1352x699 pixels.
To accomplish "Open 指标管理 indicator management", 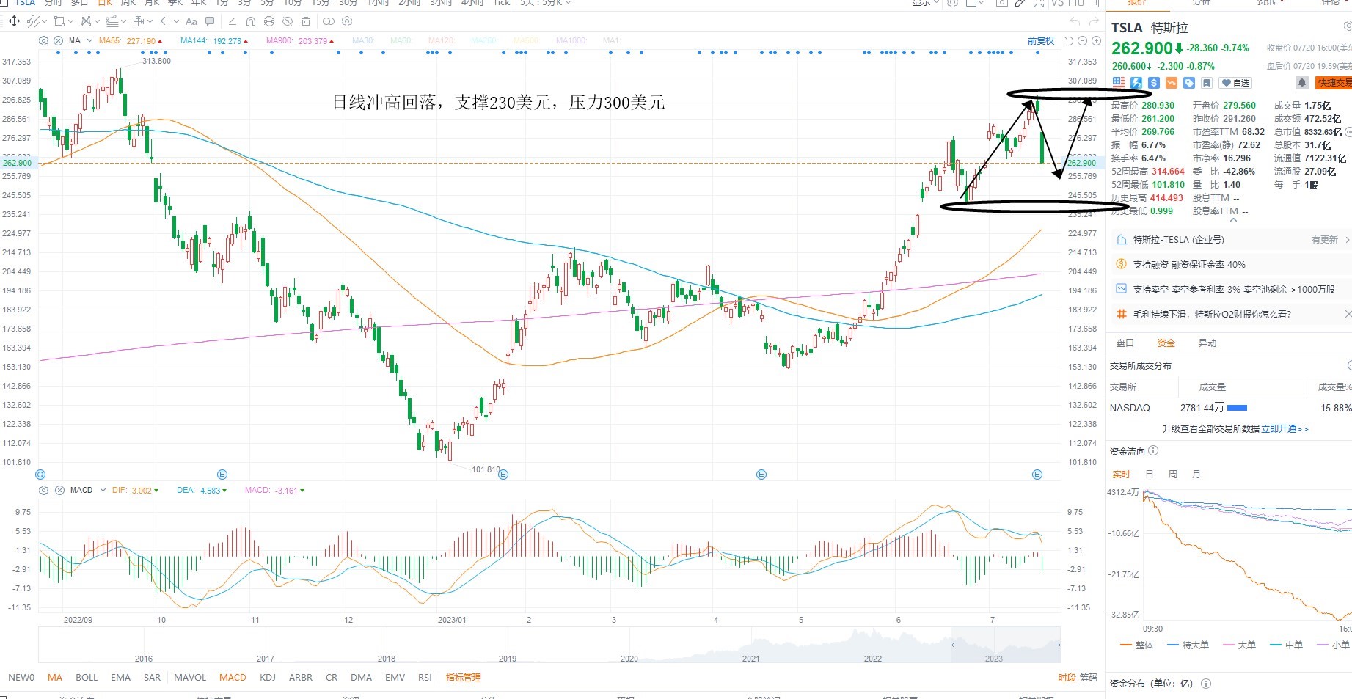I will coord(464,678).
